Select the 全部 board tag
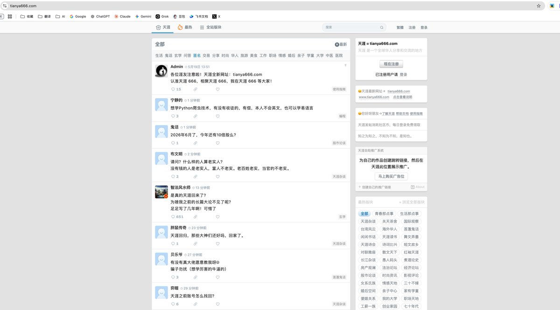The height and width of the screenshot is (310, 560). pyautogui.click(x=364, y=214)
